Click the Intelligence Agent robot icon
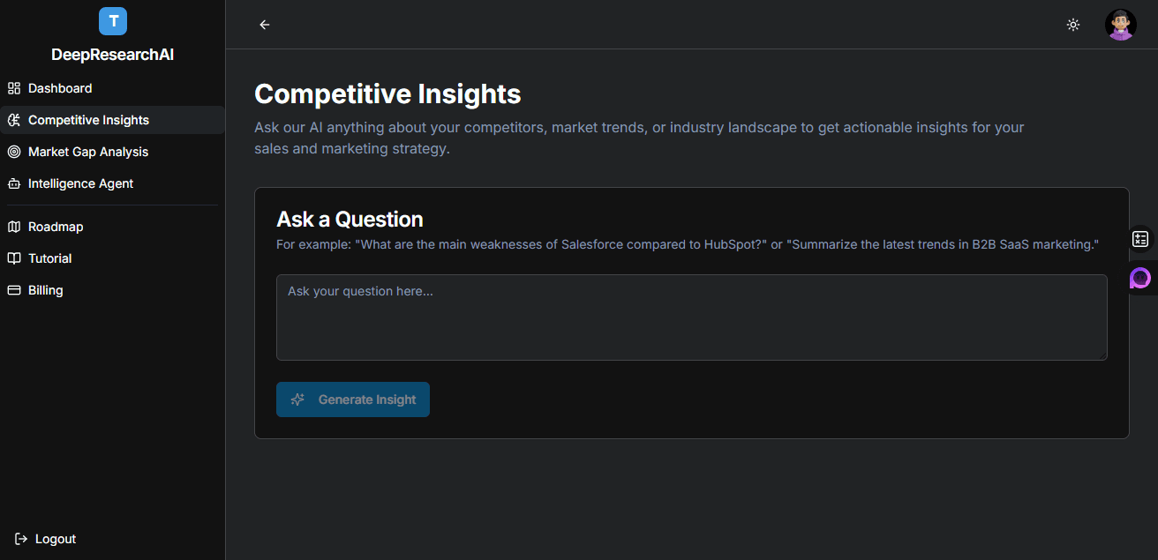Viewport: 1158px width, 560px height. 13,183
